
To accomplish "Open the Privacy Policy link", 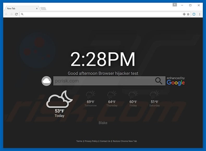I will (91, 141).
